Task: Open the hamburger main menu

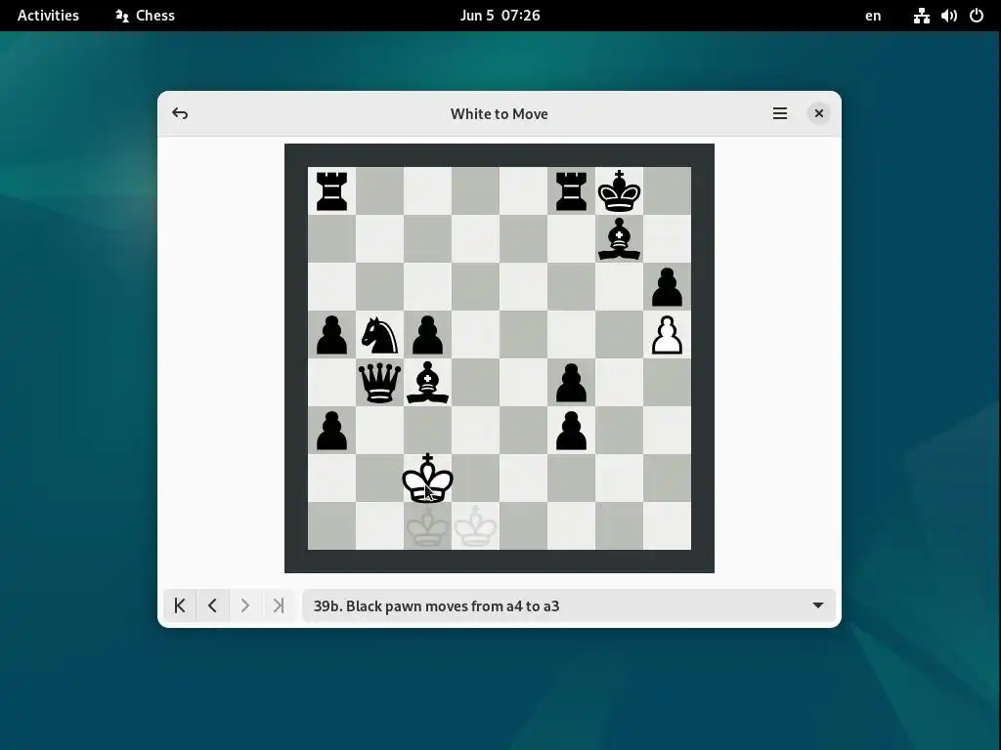Action: [x=779, y=113]
